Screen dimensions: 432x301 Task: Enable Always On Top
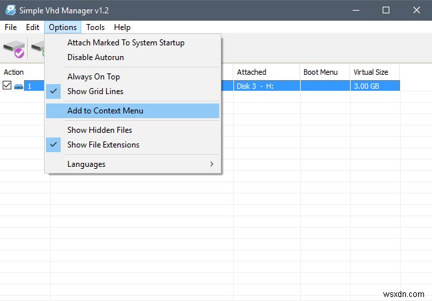pyautogui.click(x=93, y=77)
